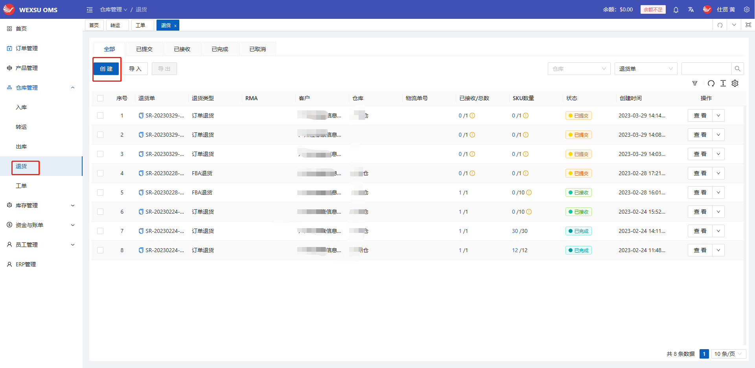Go to page 1 in pagination

[704, 354]
